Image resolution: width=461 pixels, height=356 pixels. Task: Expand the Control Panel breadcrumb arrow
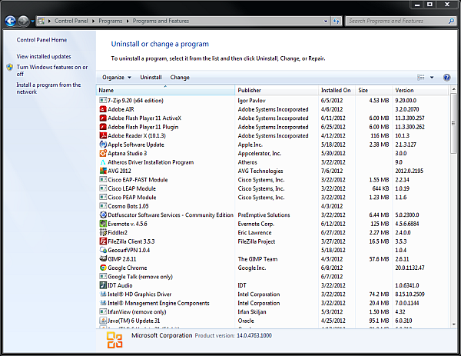[94, 21]
